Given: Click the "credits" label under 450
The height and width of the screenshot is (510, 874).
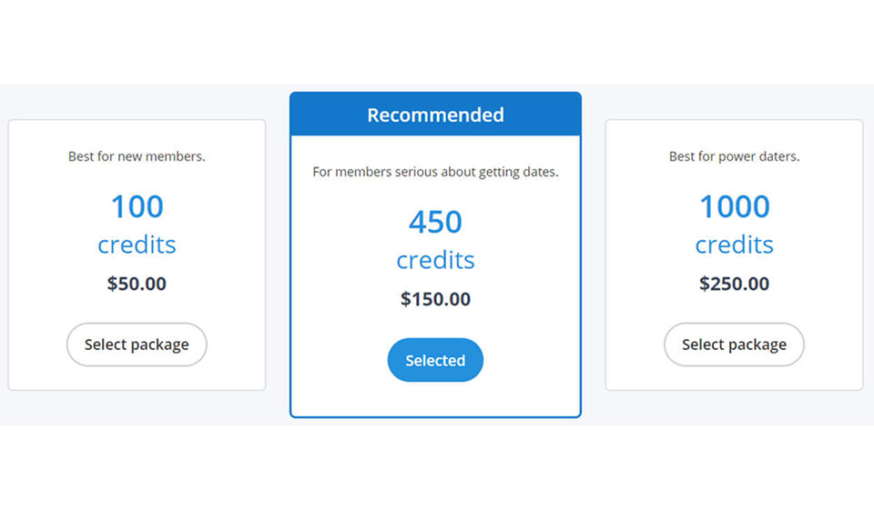Looking at the screenshot, I should [x=435, y=260].
